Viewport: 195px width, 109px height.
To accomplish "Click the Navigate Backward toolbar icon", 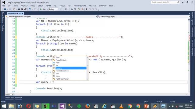I will [x=5, y=9].
